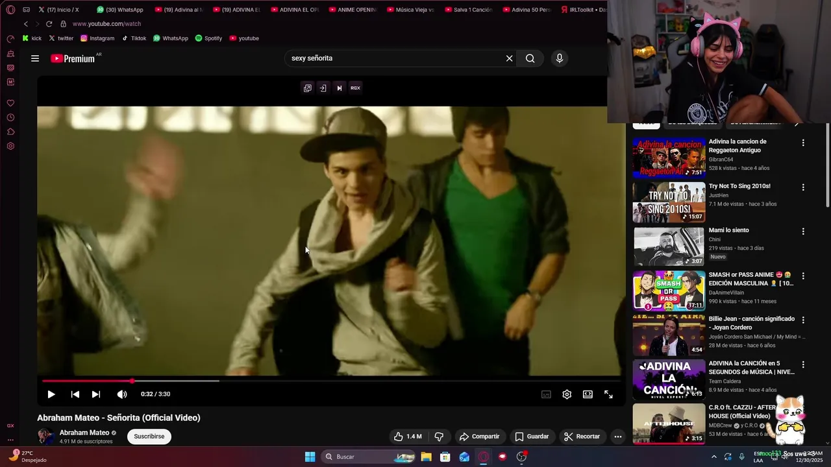Clear the 'sexy señorita' search text
The image size is (831, 467).
509,58
